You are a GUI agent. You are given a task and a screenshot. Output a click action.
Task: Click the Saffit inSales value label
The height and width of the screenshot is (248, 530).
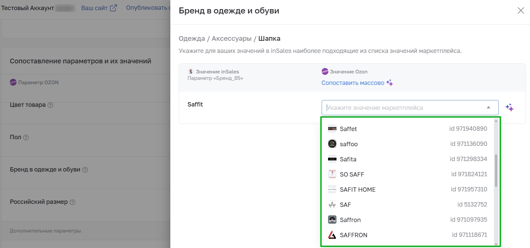click(x=195, y=104)
